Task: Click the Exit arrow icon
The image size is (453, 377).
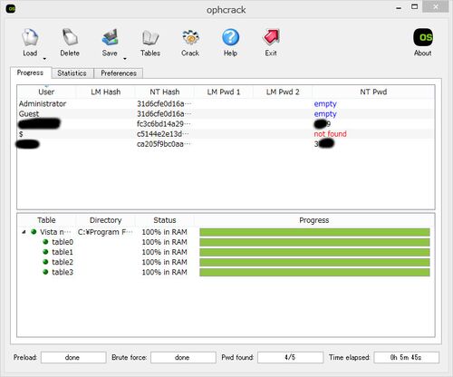Action: click(271, 37)
